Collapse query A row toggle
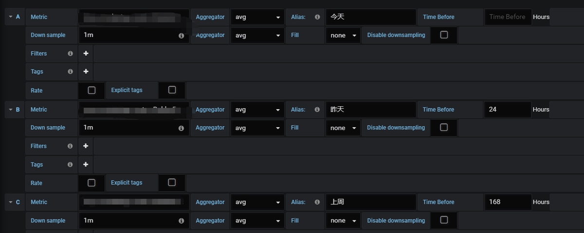The width and height of the screenshot is (584, 233). click(11, 17)
